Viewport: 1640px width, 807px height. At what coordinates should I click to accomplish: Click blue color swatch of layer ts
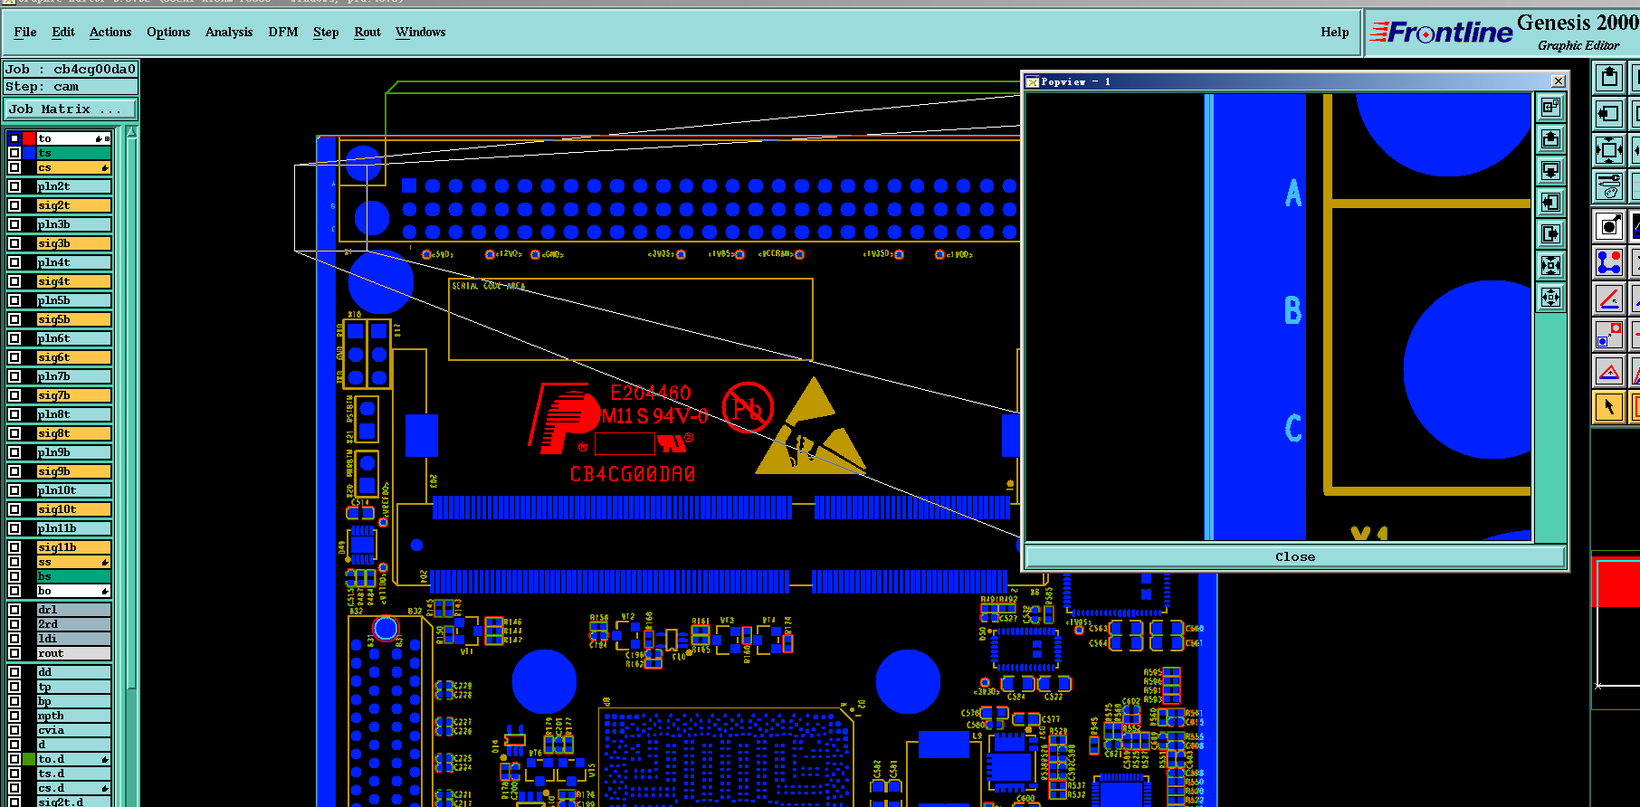[29, 153]
